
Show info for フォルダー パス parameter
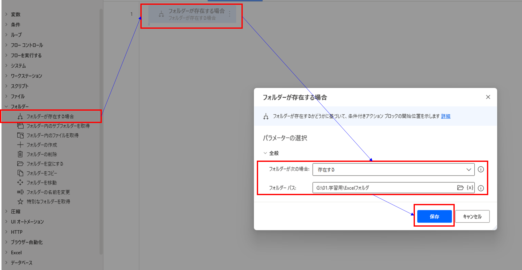481,188
